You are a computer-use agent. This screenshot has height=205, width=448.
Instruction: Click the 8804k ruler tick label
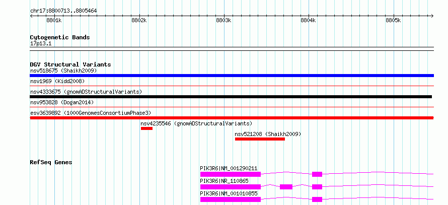(309, 20)
